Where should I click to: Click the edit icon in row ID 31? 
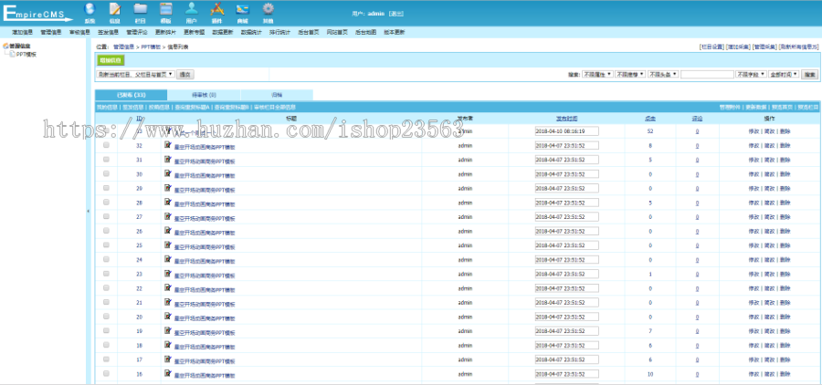click(168, 159)
